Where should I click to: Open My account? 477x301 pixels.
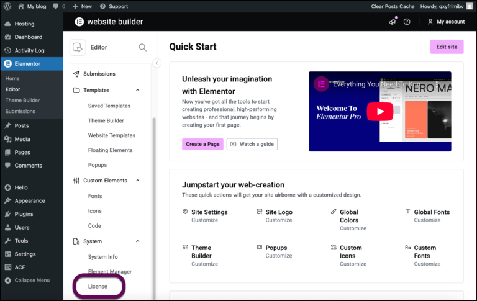tap(447, 22)
